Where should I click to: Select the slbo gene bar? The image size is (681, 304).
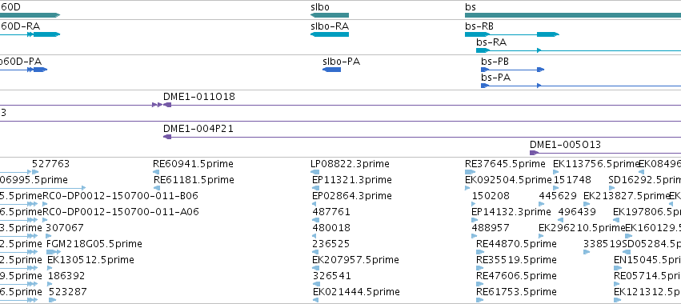tap(330, 15)
